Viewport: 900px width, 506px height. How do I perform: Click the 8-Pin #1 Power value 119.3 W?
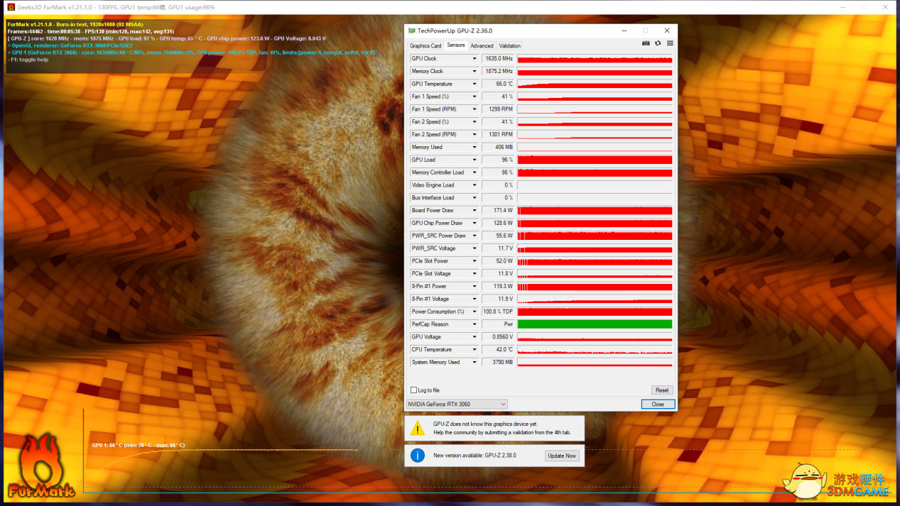(x=498, y=287)
